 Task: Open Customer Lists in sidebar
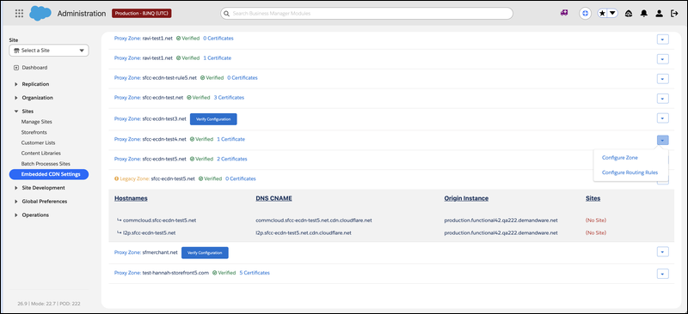38,142
